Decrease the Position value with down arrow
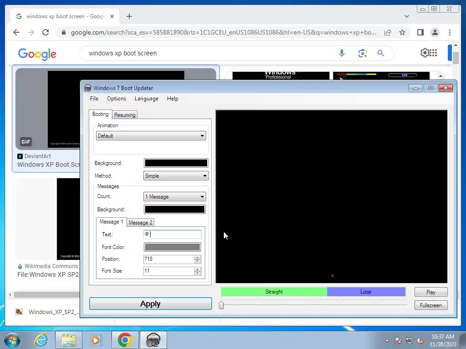 tap(198, 261)
